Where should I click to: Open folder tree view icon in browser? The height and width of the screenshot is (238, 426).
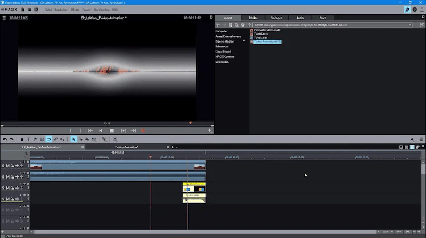pos(231,25)
